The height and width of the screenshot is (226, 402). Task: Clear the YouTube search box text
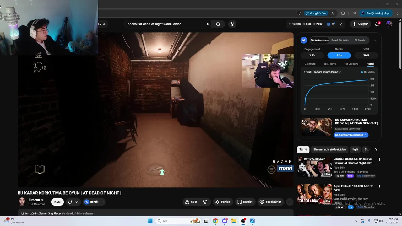pos(208,24)
